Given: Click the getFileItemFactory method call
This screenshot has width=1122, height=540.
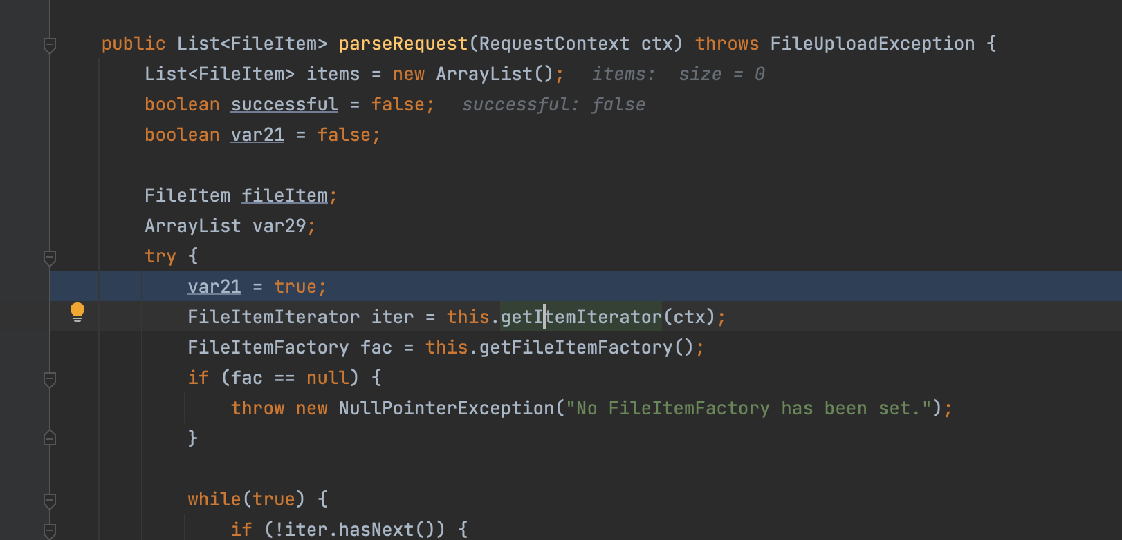Looking at the screenshot, I should [x=576, y=347].
